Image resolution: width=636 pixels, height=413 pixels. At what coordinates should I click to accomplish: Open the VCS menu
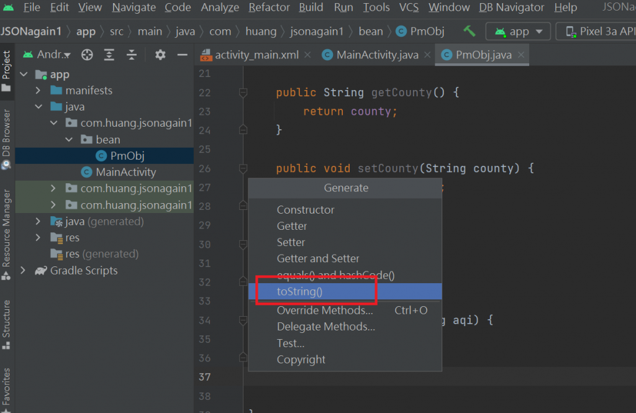(409, 7)
